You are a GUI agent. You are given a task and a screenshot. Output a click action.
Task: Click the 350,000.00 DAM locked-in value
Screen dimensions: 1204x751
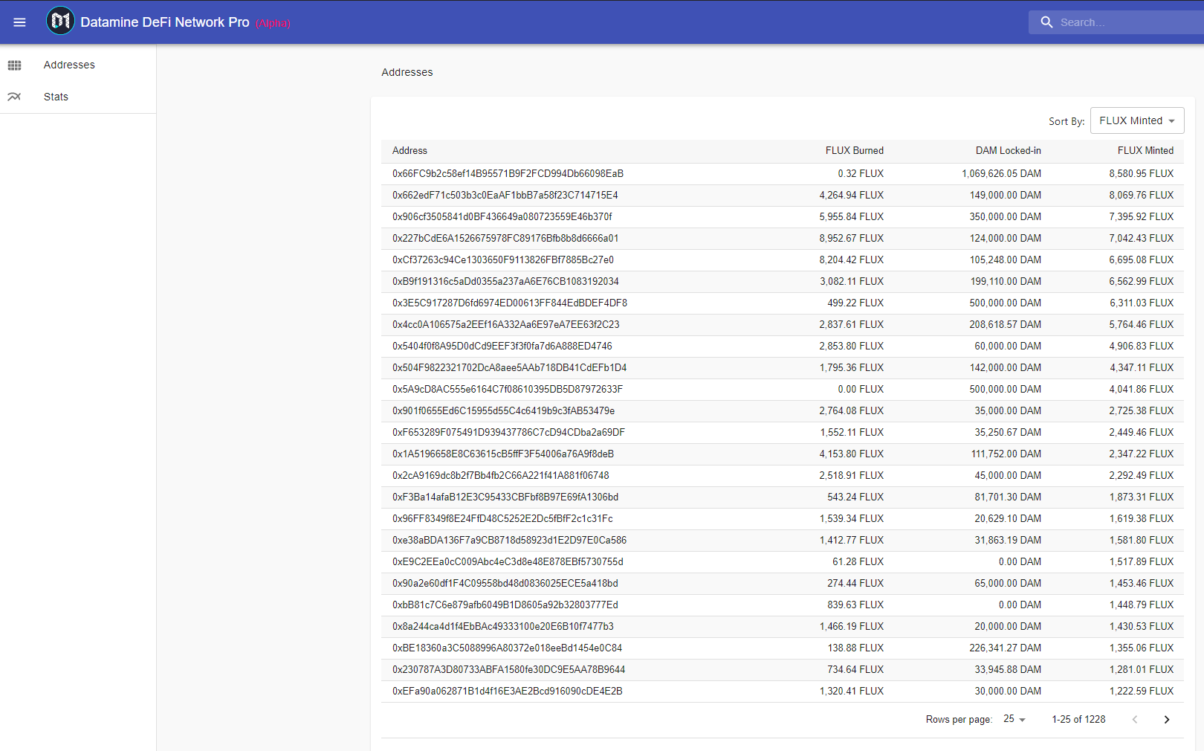click(x=1005, y=217)
